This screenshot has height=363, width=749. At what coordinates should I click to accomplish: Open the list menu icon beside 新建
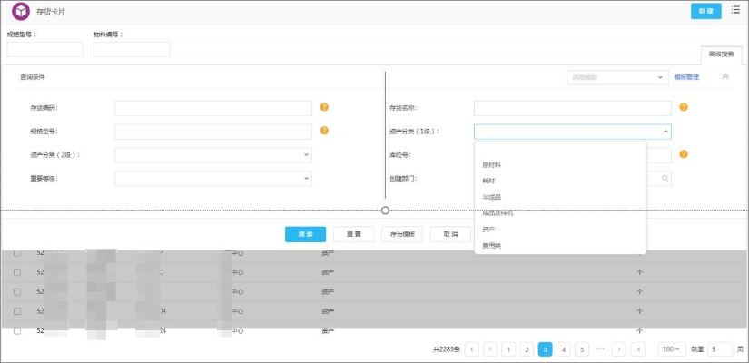tap(735, 11)
